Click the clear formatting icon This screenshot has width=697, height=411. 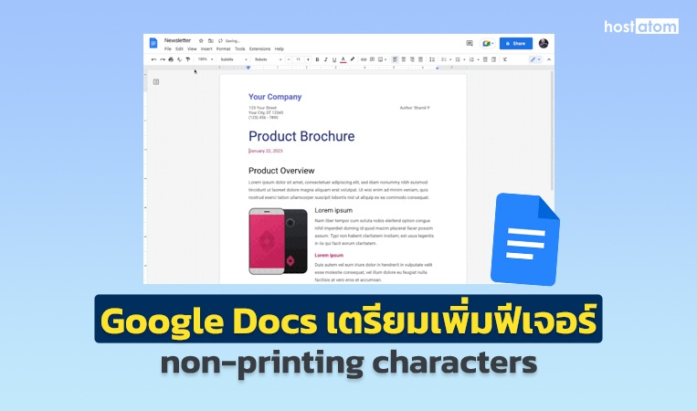[x=505, y=59]
